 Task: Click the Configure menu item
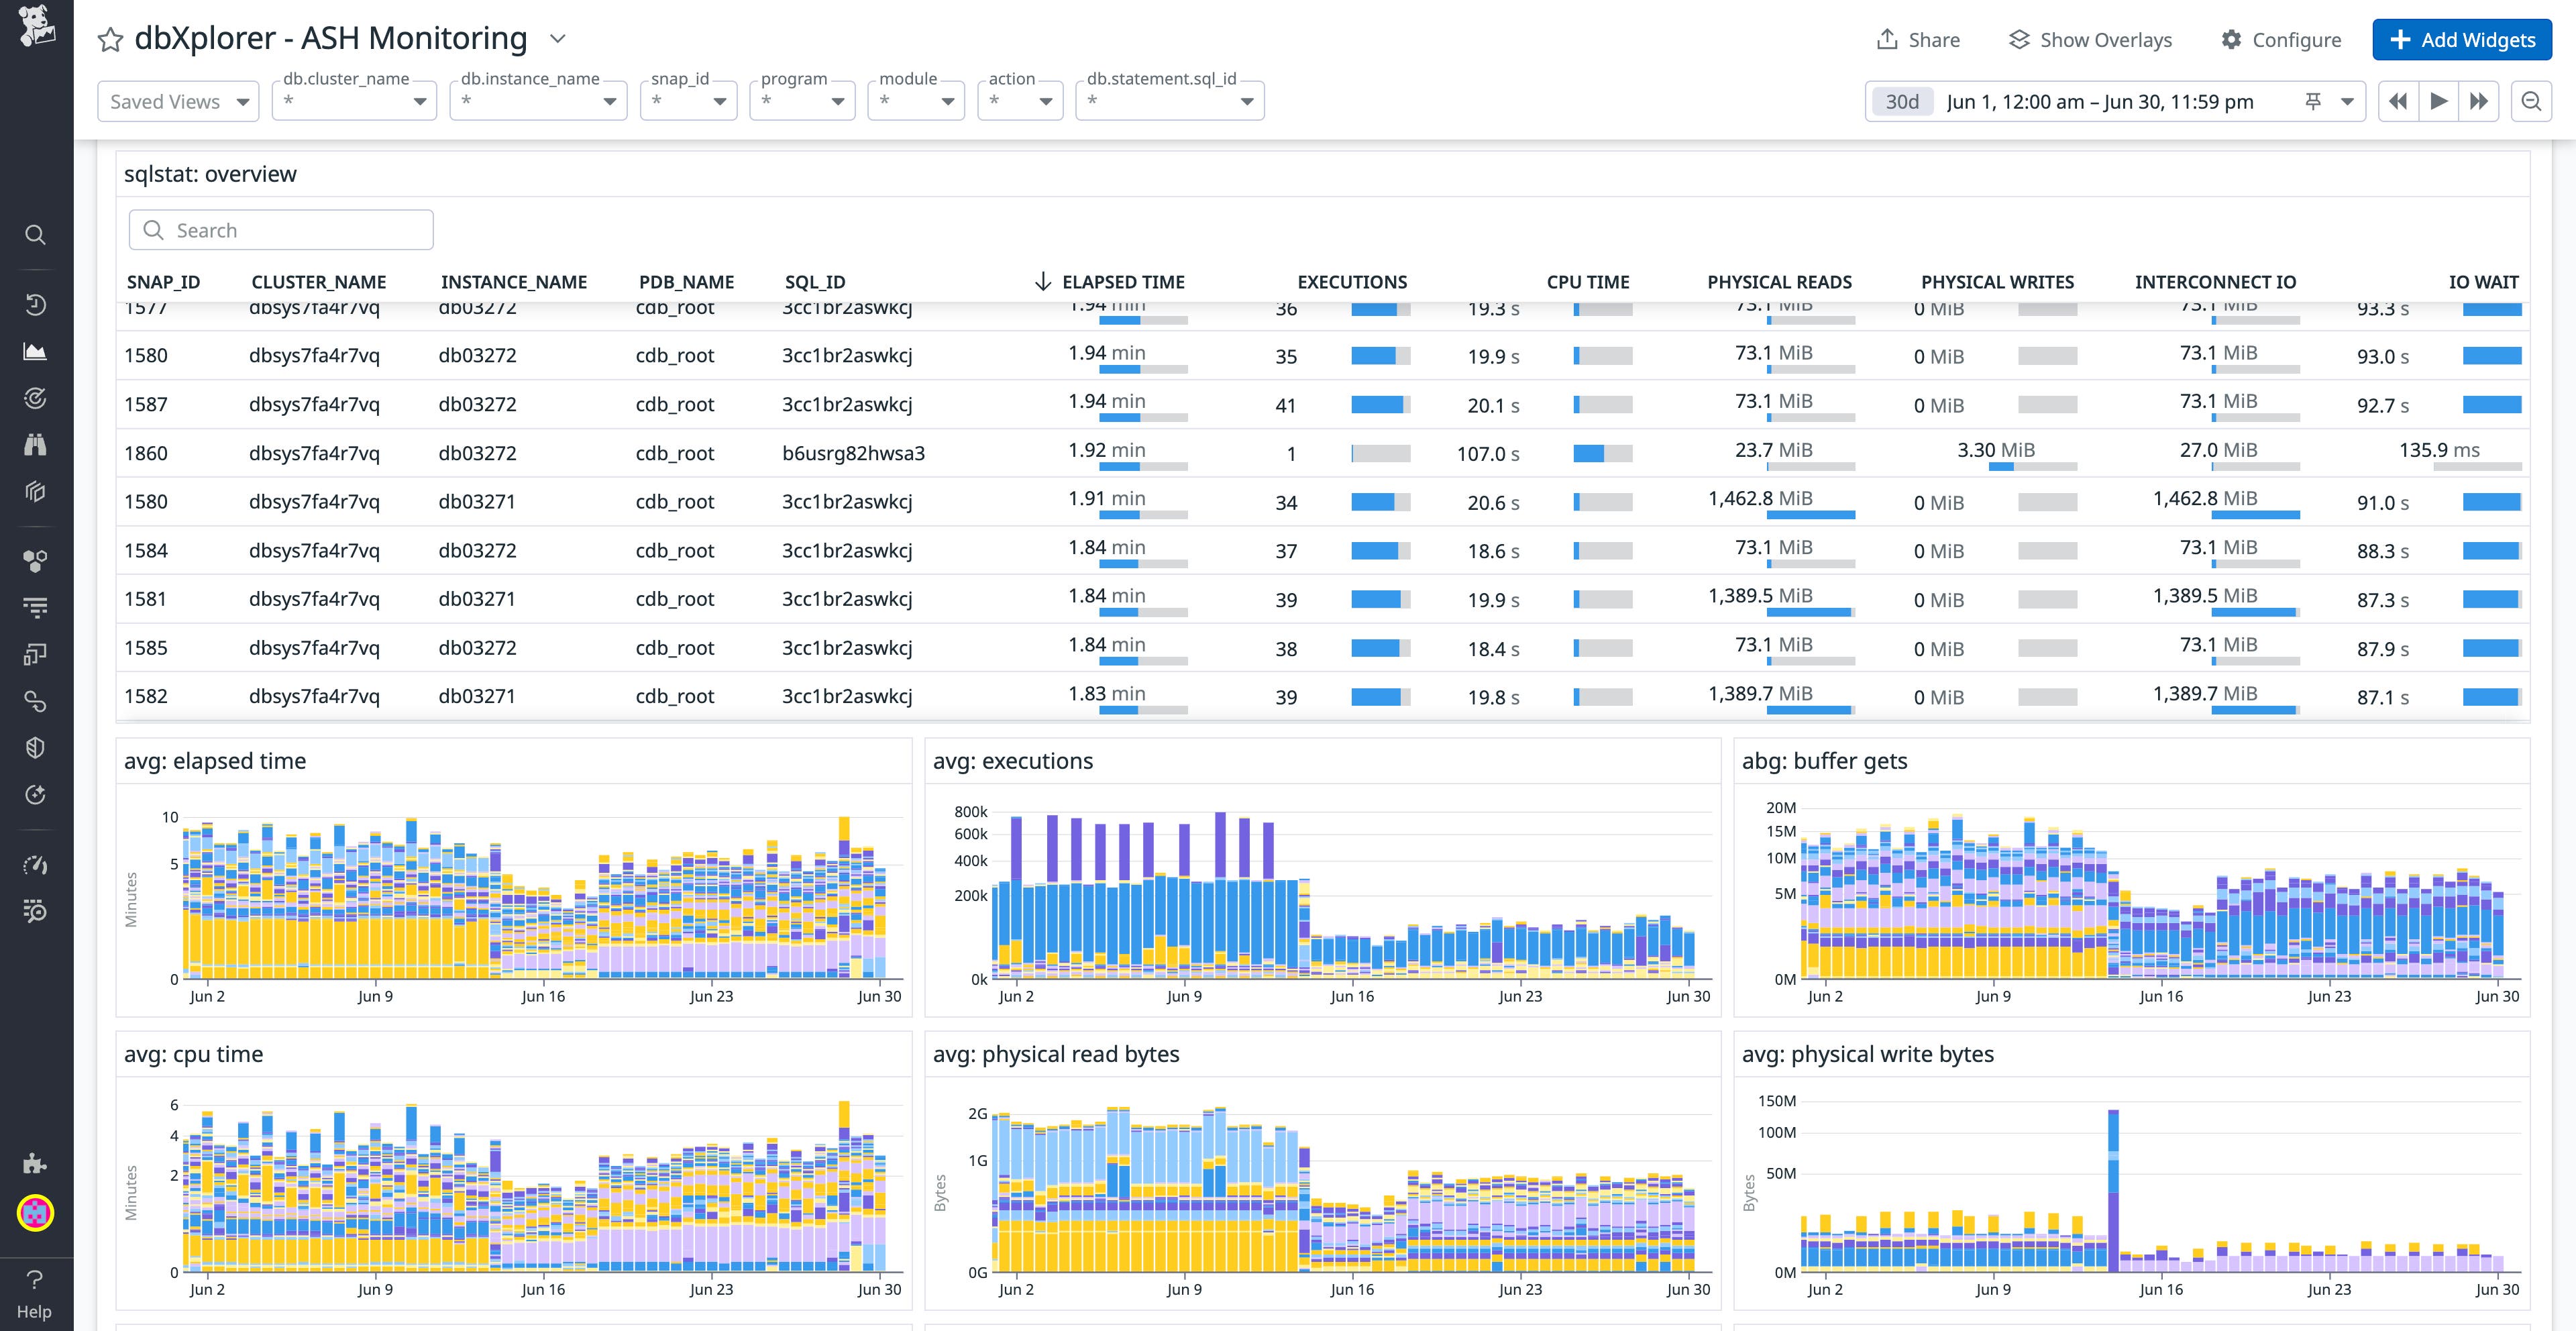tap(2282, 40)
